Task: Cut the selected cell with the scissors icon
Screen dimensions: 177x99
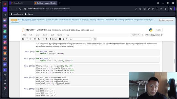Action: coord(31,39)
